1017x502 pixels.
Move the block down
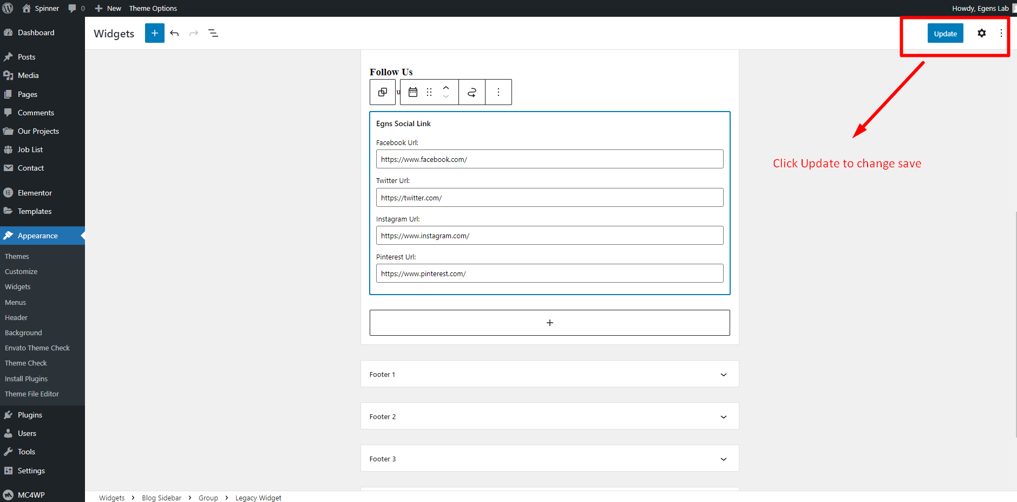[446, 97]
